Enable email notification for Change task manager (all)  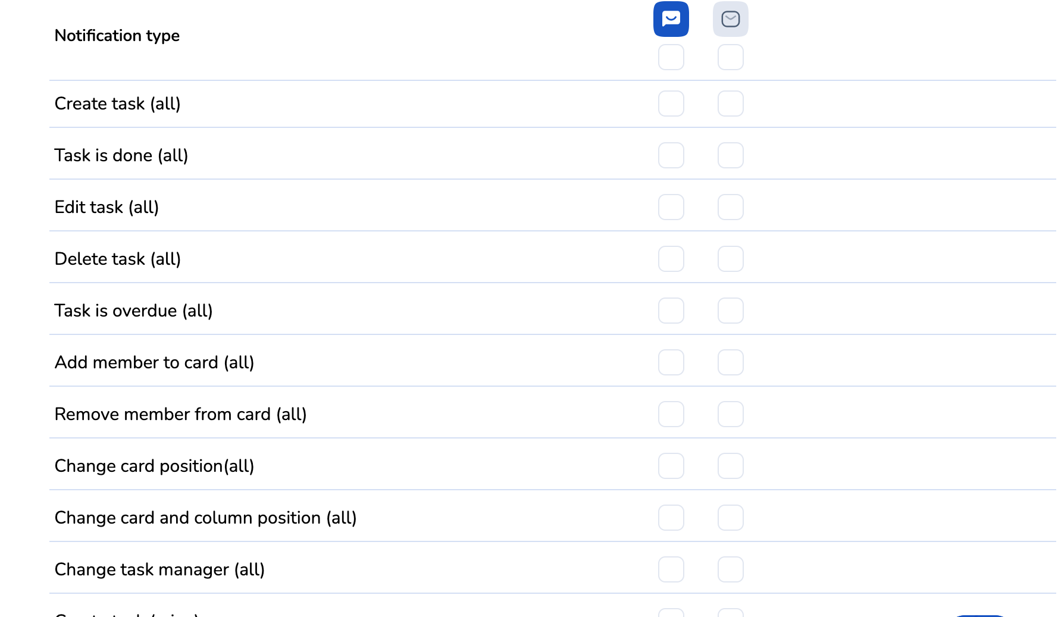[730, 569]
